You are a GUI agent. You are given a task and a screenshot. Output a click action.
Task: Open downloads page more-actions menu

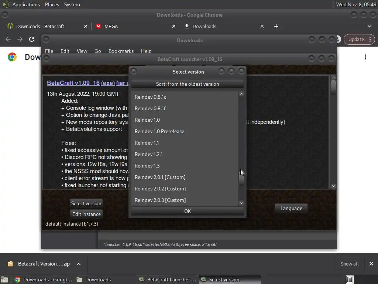click(365, 57)
